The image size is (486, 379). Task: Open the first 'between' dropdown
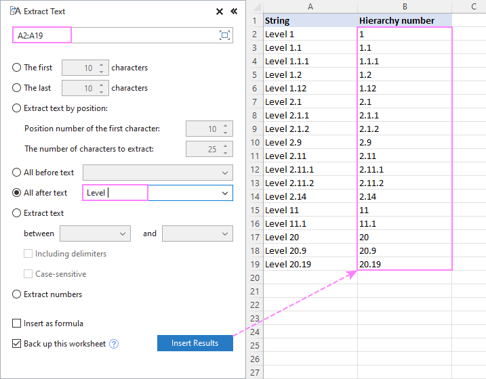click(123, 233)
